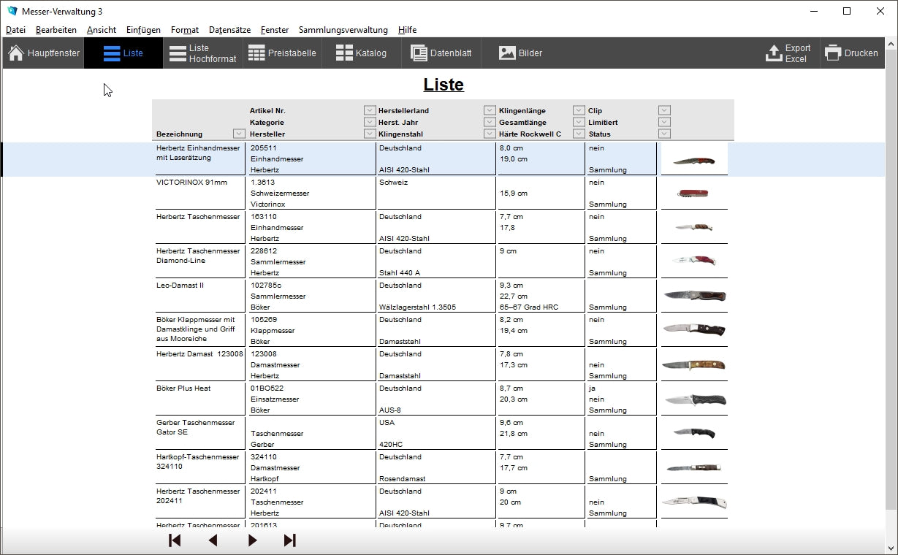Open the Hauptfenster home view
This screenshot has height=555, width=898.
point(44,53)
